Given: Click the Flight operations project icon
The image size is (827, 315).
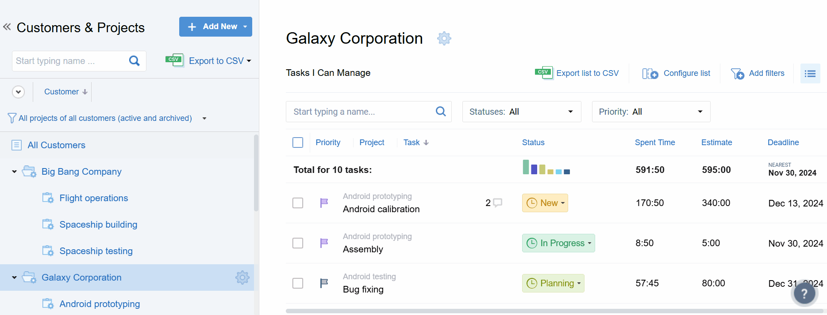Looking at the screenshot, I should 48,198.
